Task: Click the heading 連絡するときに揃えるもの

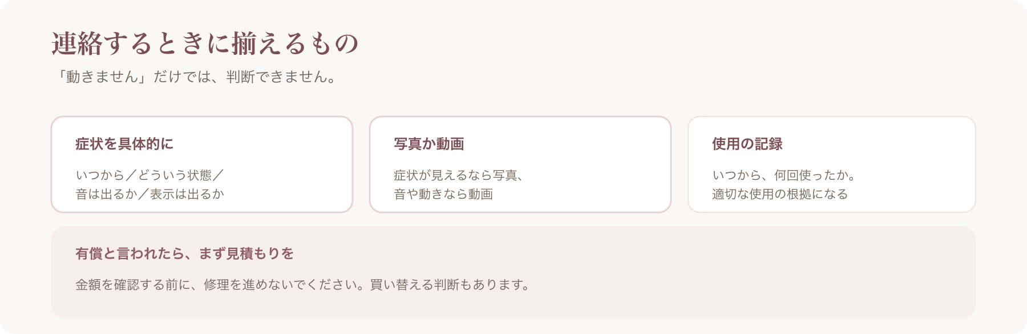Action: [x=205, y=43]
